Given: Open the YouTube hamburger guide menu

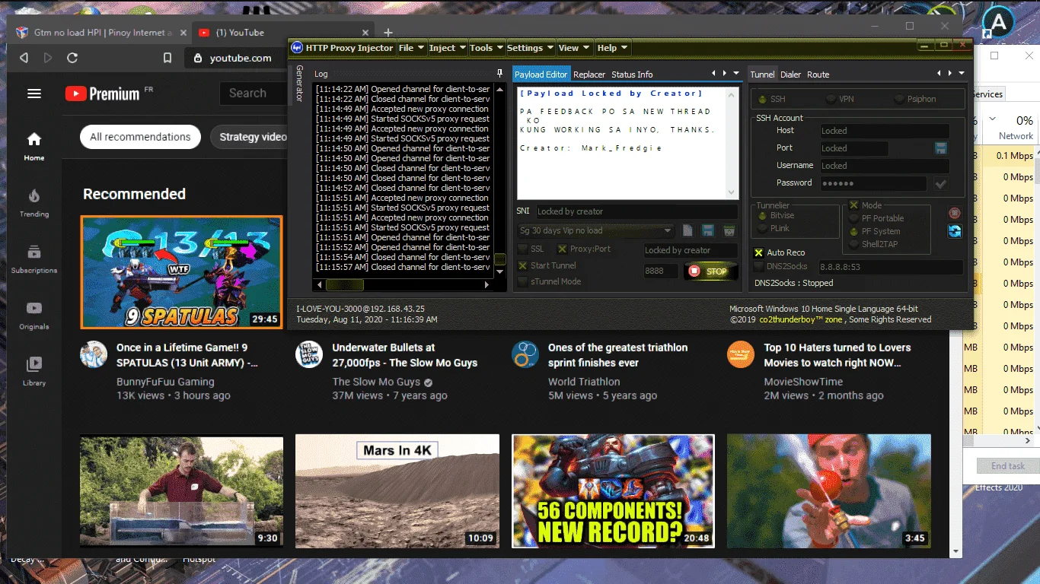Looking at the screenshot, I should coord(33,94).
